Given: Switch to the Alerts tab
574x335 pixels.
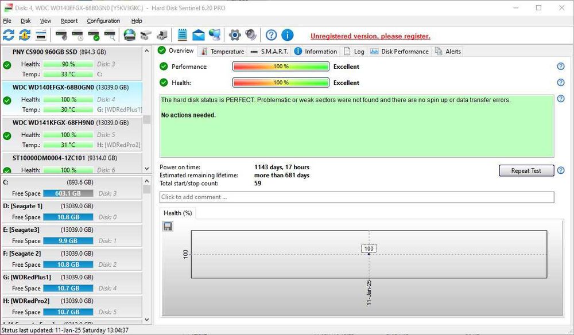Looking at the screenshot, I should (448, 52).
